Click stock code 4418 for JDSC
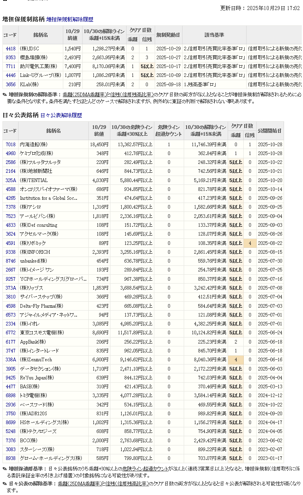 point(11,49)
